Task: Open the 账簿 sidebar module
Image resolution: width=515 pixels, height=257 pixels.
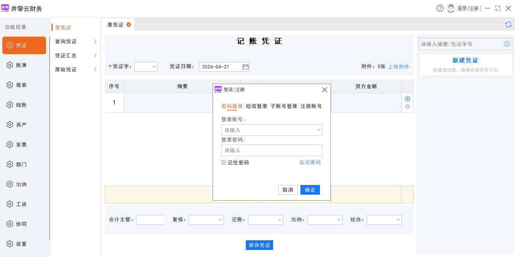Action: click(x=21, y=65)
